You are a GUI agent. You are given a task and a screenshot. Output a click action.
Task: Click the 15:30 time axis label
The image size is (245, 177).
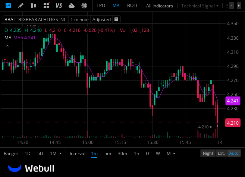[153, 142]
